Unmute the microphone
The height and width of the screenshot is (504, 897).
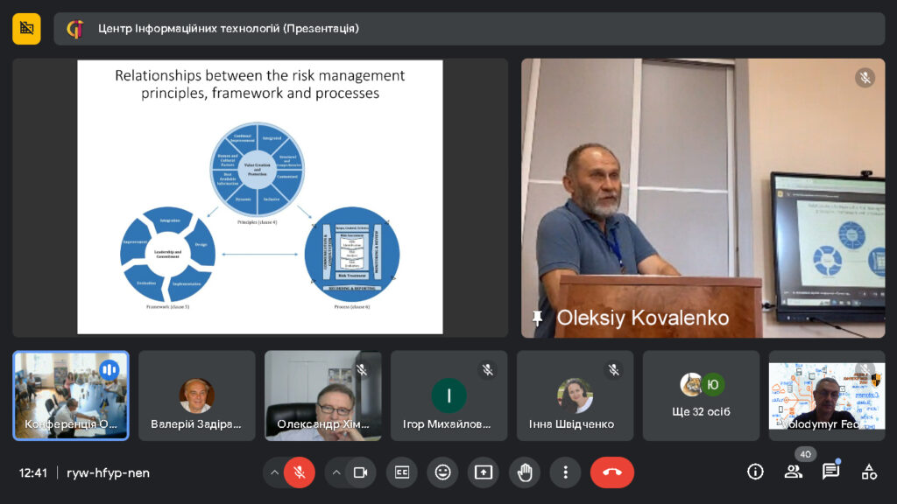tap(300, 472)
